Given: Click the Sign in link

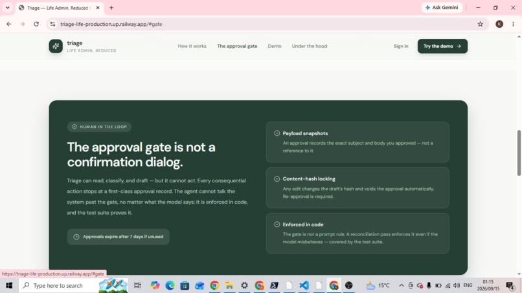Looking at the screenshot, I should pyautogui.click(x=401, y=46).
